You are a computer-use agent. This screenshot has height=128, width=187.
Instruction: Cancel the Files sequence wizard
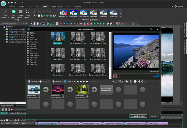(x=153, y=116)
